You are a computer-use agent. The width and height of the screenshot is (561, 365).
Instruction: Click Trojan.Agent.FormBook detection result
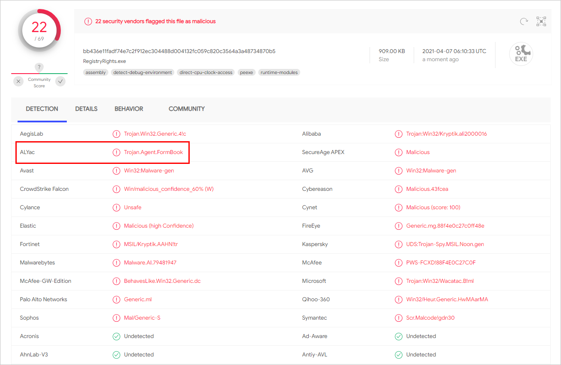[154, 152]
